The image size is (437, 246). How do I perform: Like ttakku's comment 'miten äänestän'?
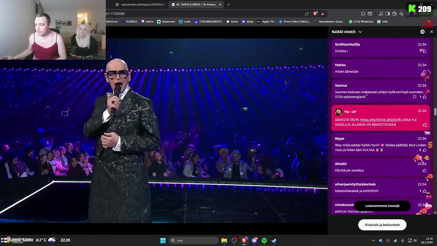coord(424,72)
